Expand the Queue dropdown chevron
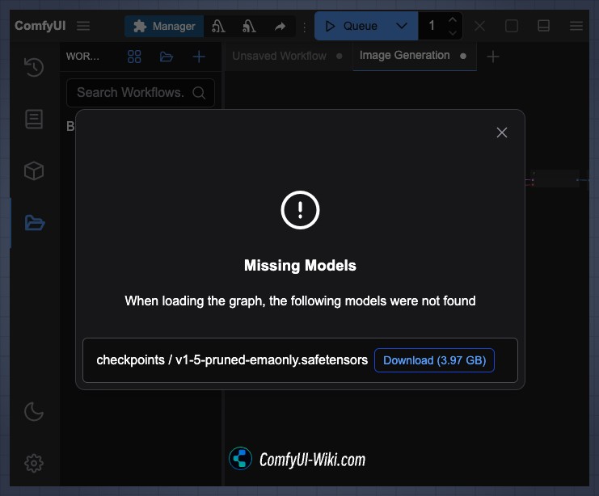This screenshot has height=496, width=599. point(402,26)
